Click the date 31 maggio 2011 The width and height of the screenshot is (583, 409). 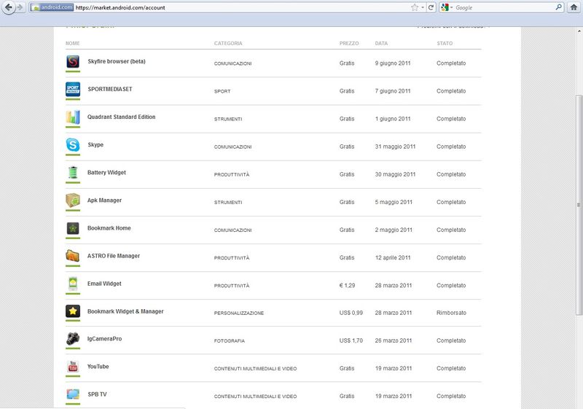tap(395, 147)
